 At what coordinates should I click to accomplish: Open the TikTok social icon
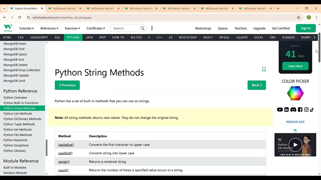(312, 109)
